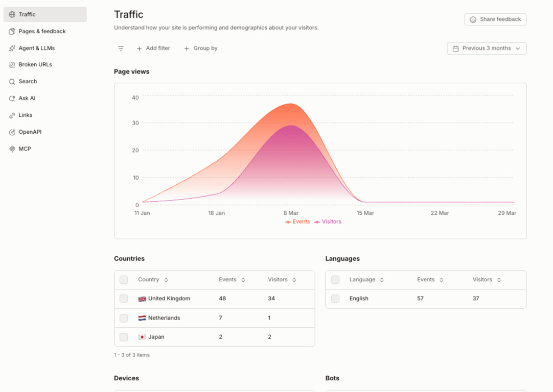Click the chain icon beside Links

click(12, 115)
